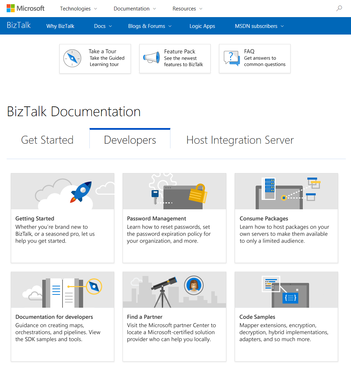Image resolution: width=351 pixels, height=367 pixels.
Task: Click the megaphone Feature Pack icon
Action: tap(152, 58)
